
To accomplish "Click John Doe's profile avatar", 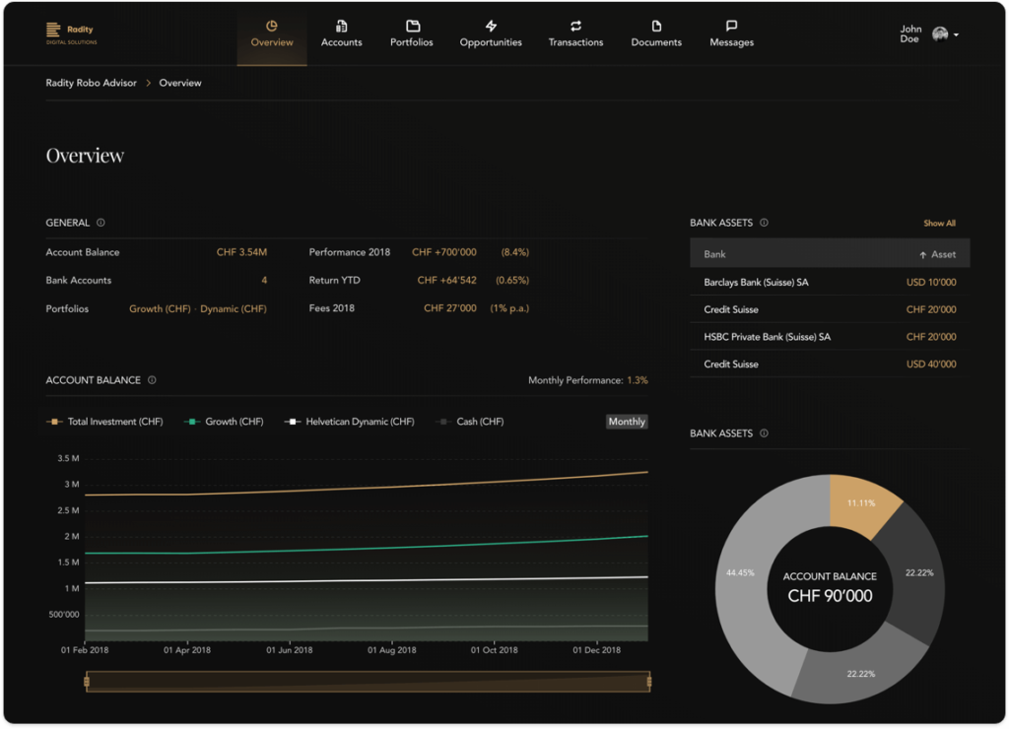I will tap(940, 34).
